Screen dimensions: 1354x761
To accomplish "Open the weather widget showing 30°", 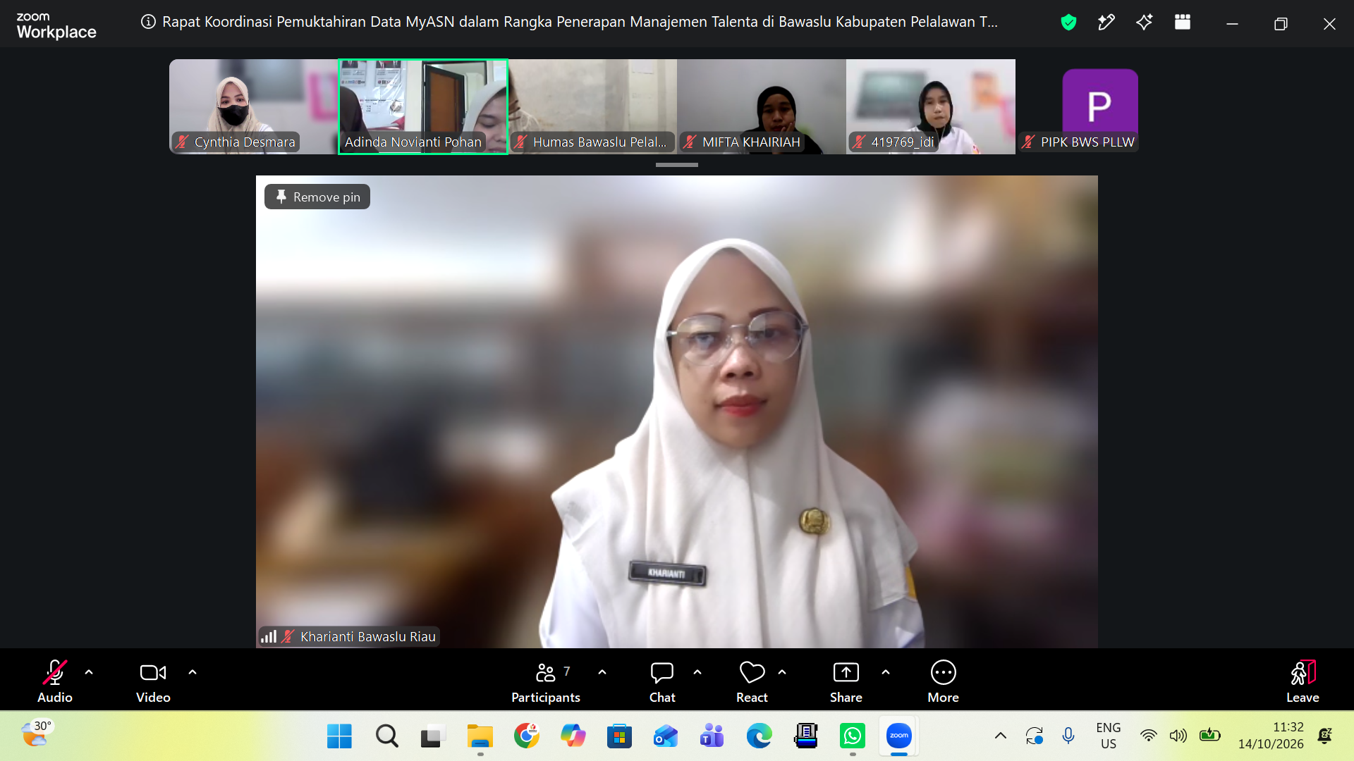I will tap(37, 734).
